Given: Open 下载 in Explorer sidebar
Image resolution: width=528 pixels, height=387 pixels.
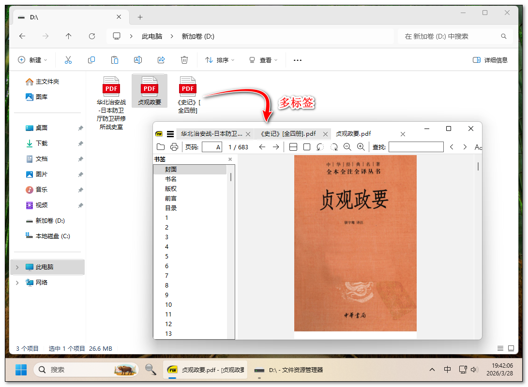Looking at the screenshot, I should coord(42,143).
